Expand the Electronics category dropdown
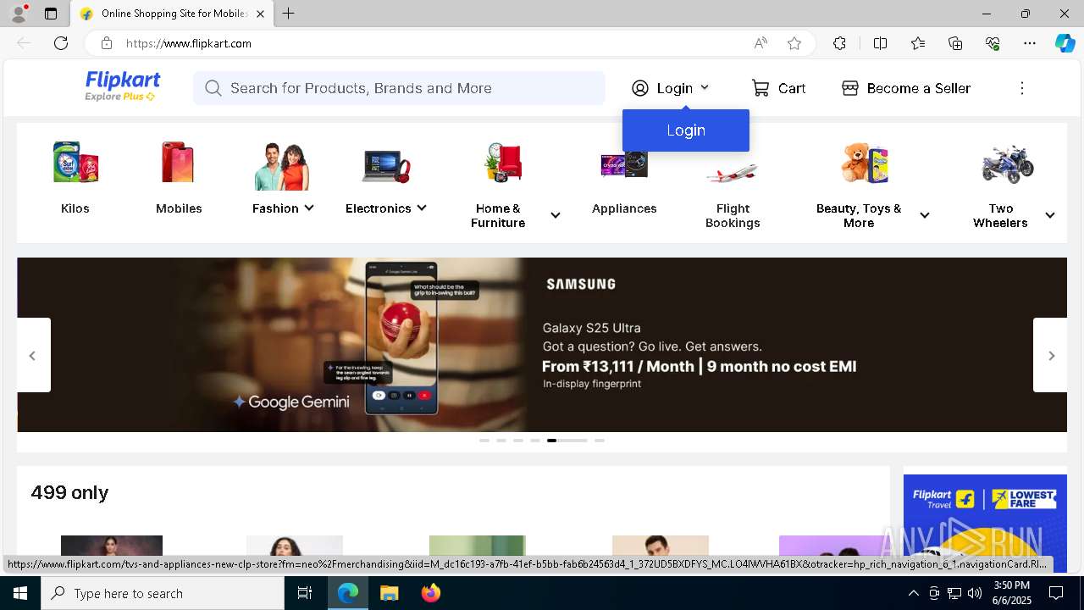1084x610 pixels. [421, 208]
